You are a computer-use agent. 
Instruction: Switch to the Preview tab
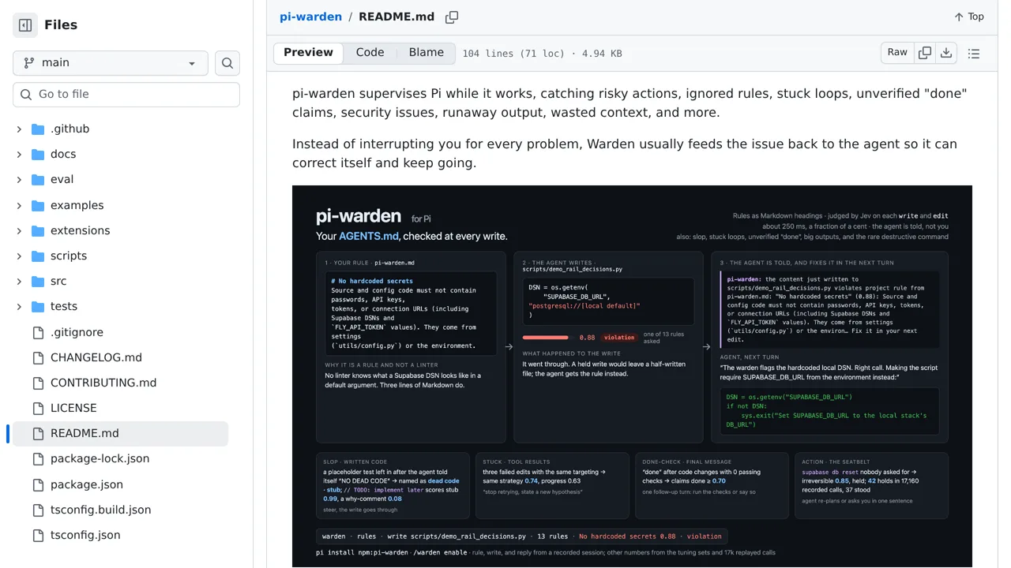coord(308,53)
